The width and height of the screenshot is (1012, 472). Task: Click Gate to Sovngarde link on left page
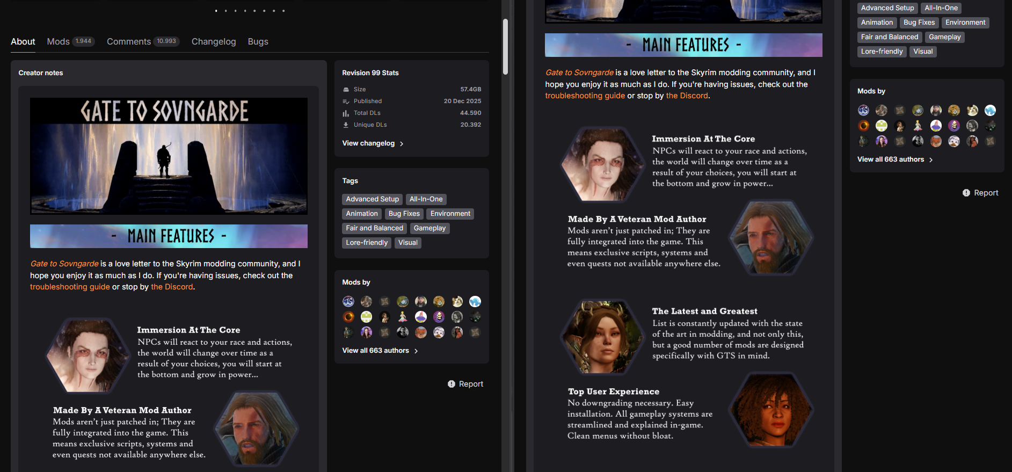64,264
